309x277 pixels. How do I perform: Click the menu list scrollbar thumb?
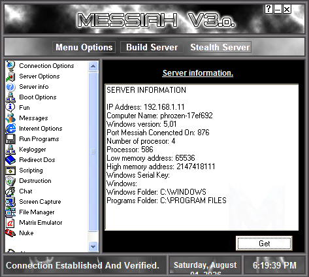tap(93, 152)
